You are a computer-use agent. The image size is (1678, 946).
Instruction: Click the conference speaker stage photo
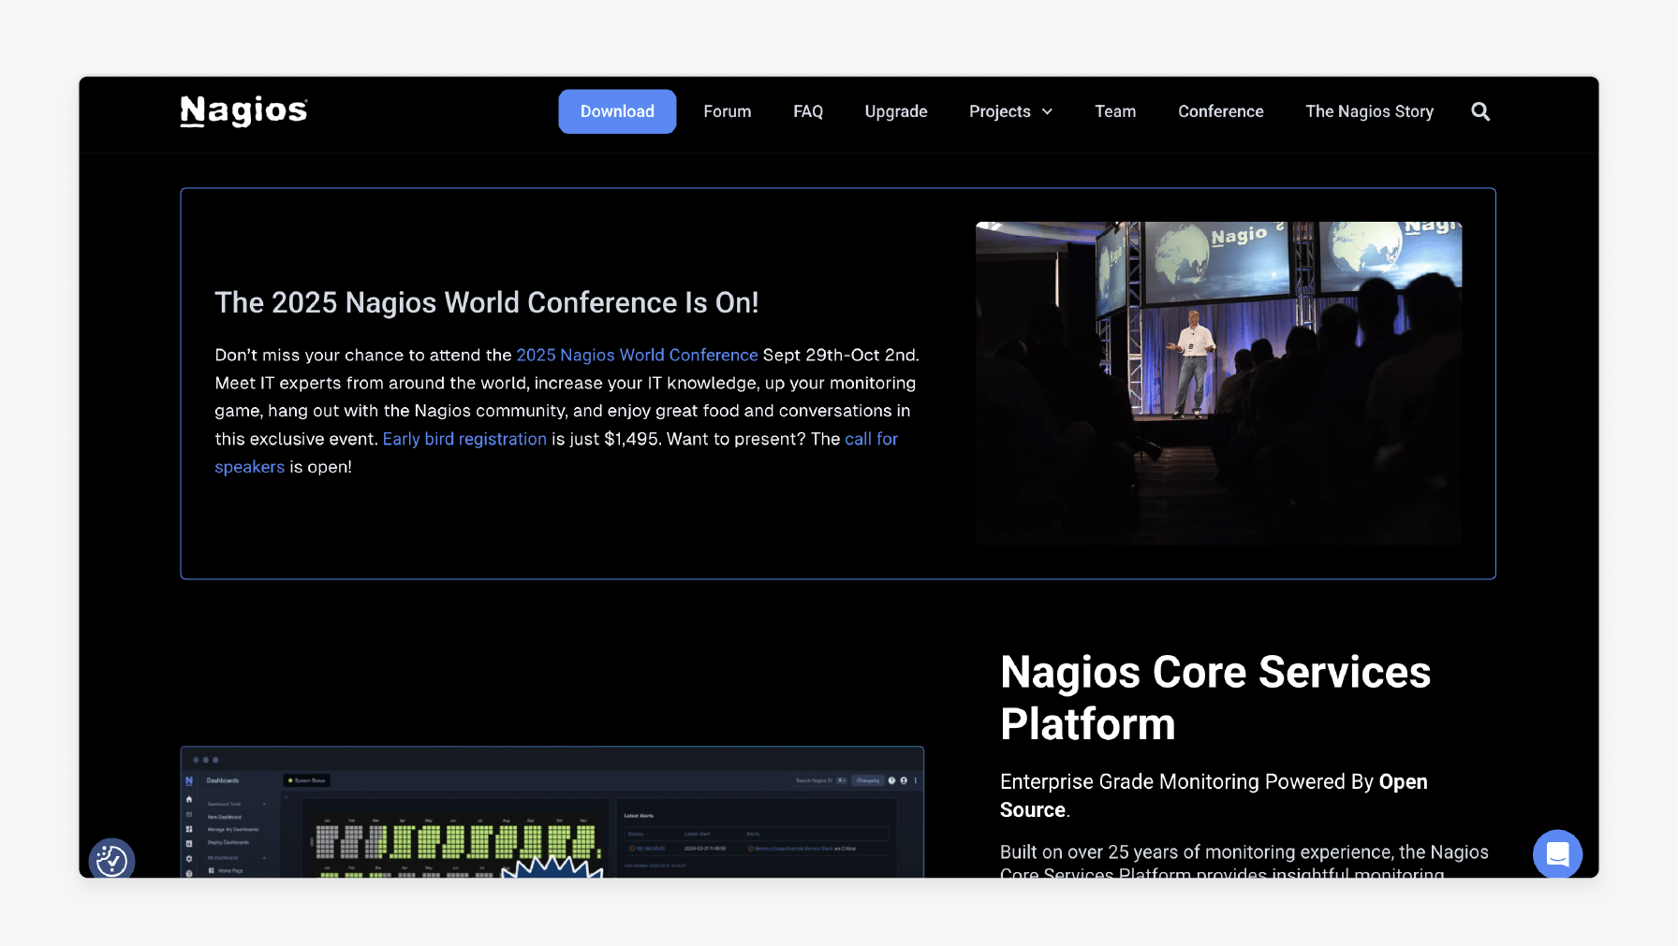1218,384
